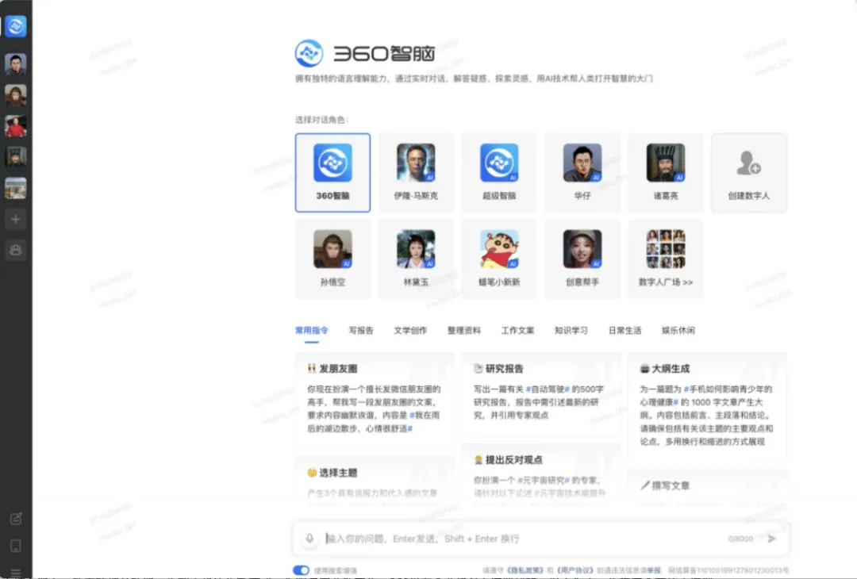Choose the 提出反对观点 prompt card
The image size is (857, 579).
click(x=540, y=474)
